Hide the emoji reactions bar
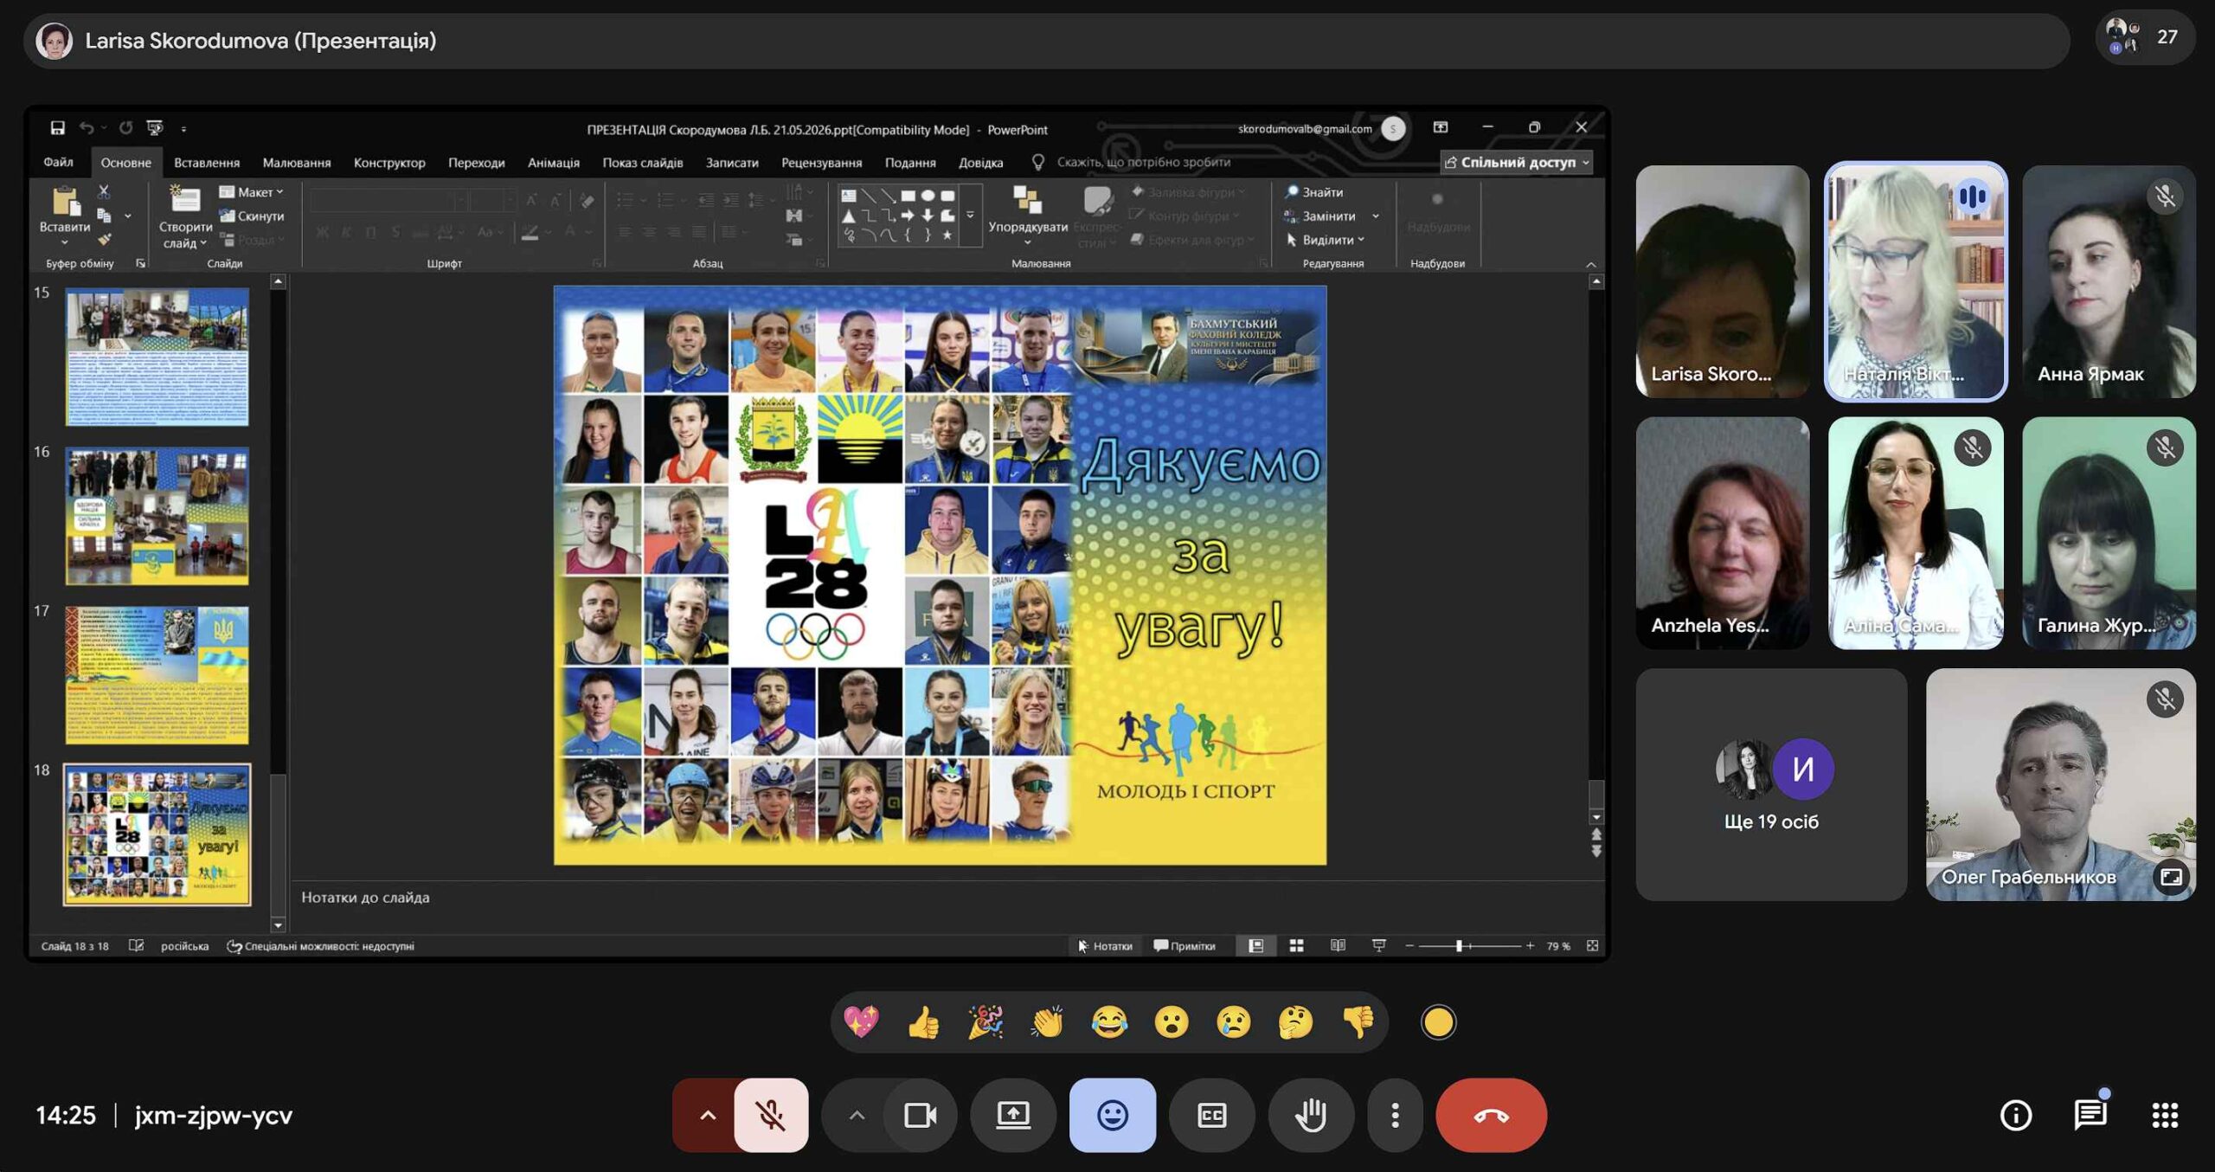The height and width of the screenshot is (1172, 2215). (1113, 1115)
